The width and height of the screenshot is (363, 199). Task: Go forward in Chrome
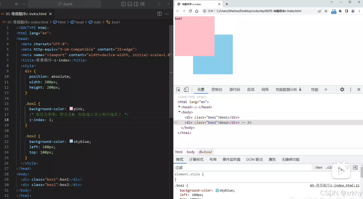[x=184, y=11]
